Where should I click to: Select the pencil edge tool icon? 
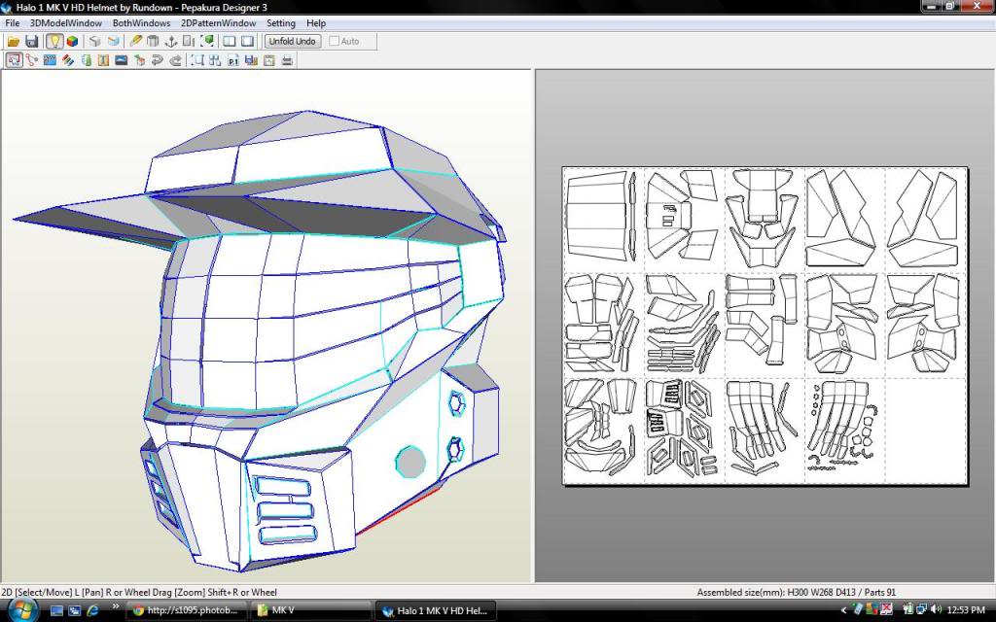135,41
